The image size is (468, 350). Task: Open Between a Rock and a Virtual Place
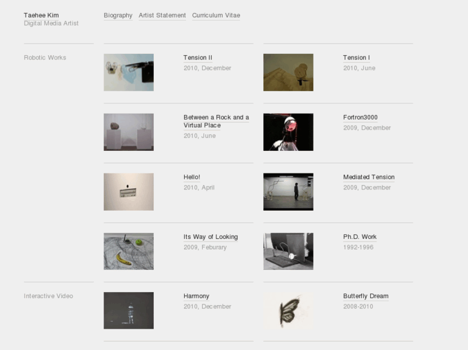(216, 121)
